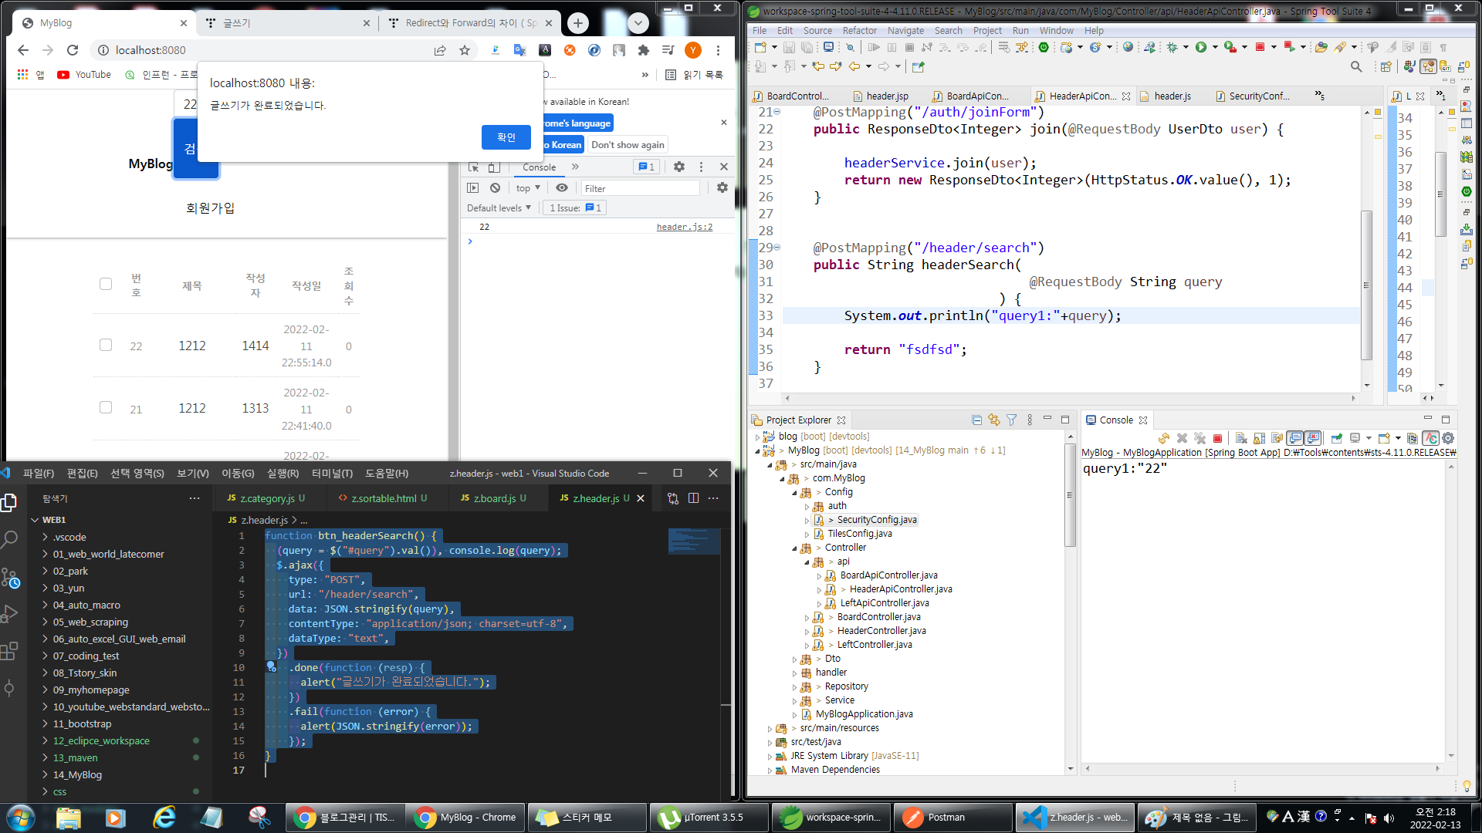
Task: Check the checkbox for post 22
Action: tap(106, 345)
